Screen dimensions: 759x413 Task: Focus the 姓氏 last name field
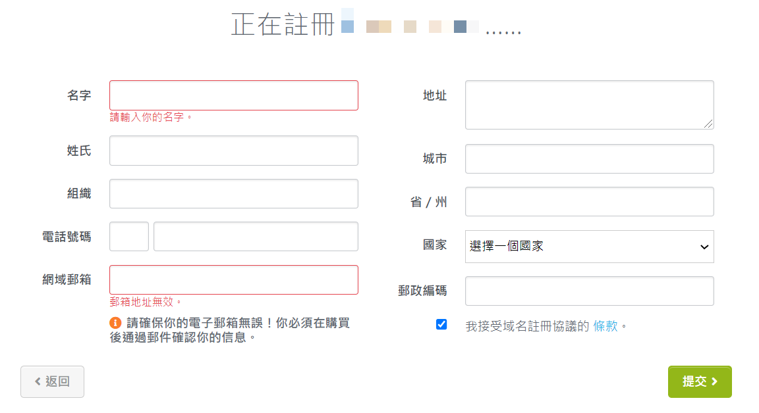[x=234, y=151]
